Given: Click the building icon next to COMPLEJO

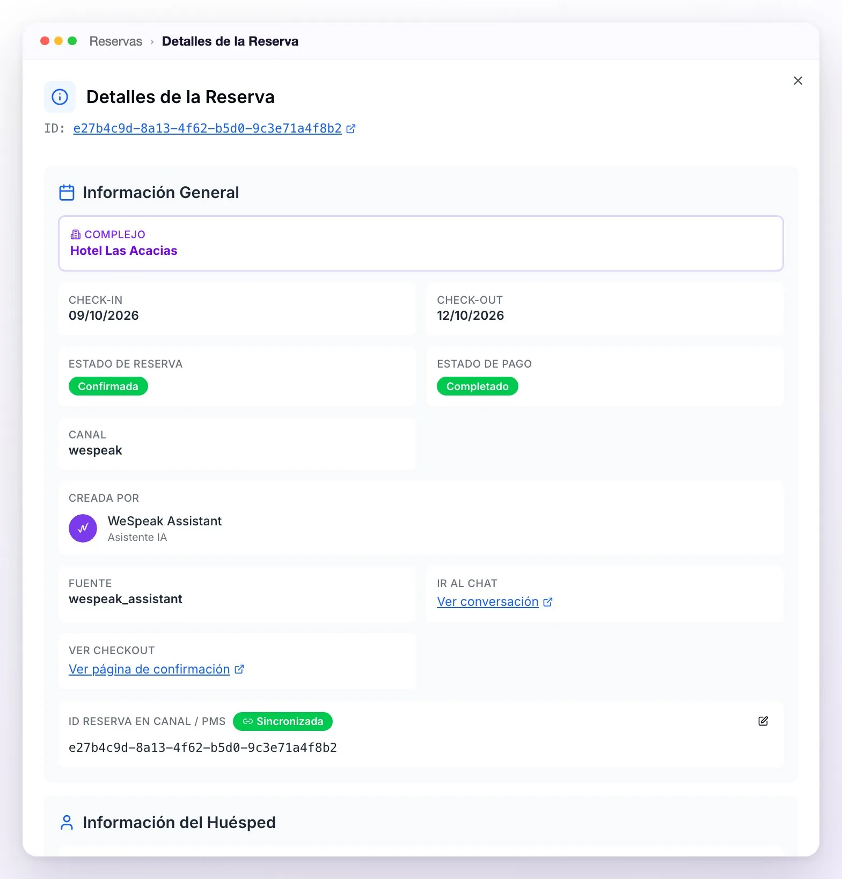Looking at the screenshot, I should tap(76, 235).
